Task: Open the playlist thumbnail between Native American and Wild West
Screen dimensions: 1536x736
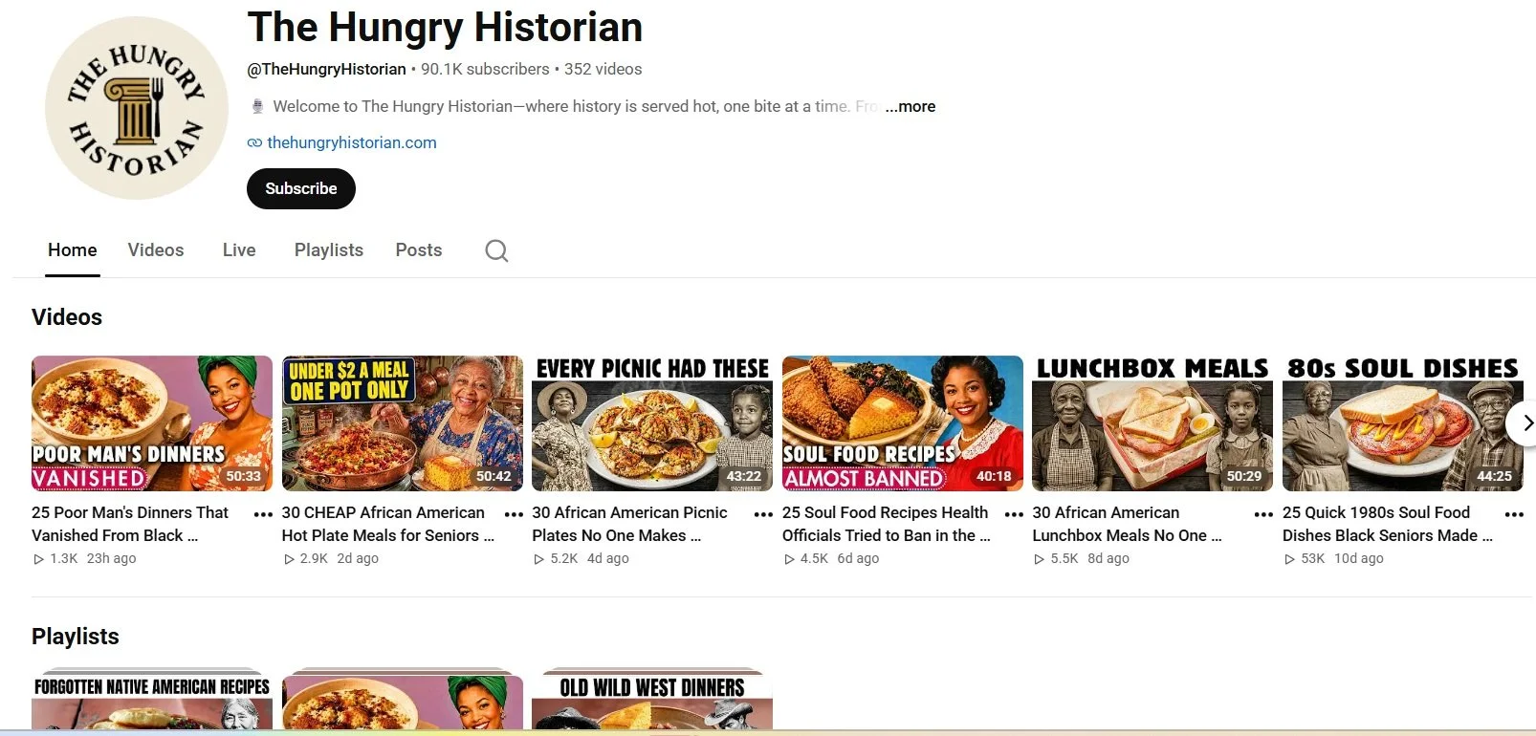Action: coord(403,701)
